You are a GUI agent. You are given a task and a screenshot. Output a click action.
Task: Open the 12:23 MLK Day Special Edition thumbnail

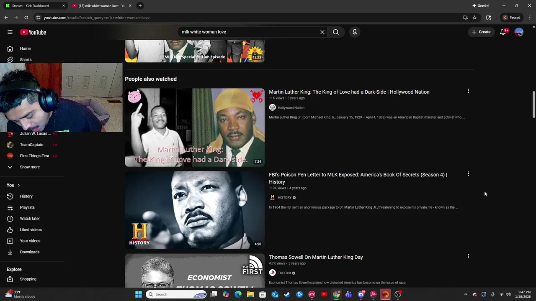(195, 51)
